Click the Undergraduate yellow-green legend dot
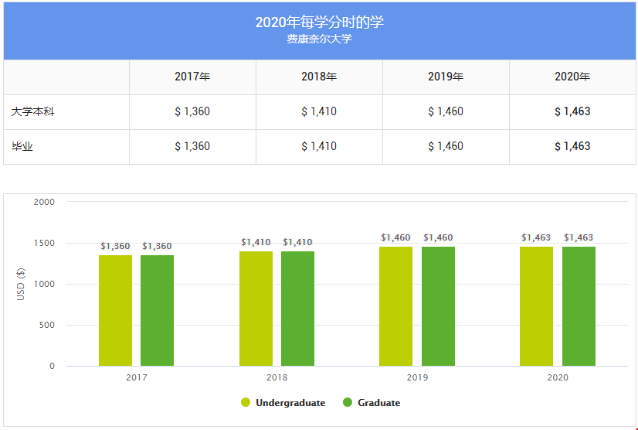The height and width of the screenshot is (430, 638). (x=246, y=403)
